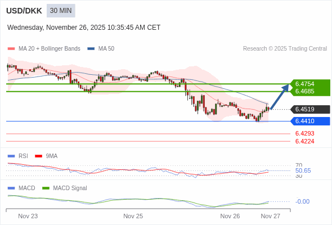The height and width of the screenshot is (225, 332).
Task: Click the RSI indicator label
Action: pyautogui.click(x=23, y=156)
